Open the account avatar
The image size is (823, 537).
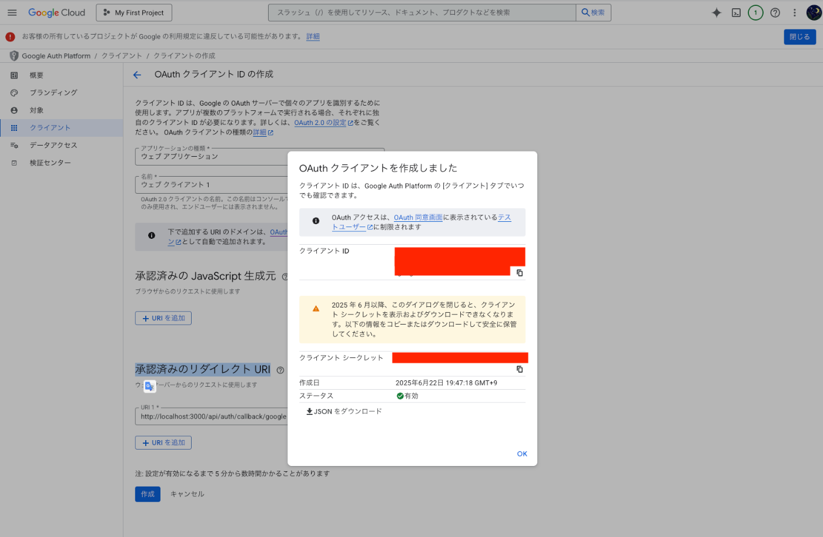point(814,12)
